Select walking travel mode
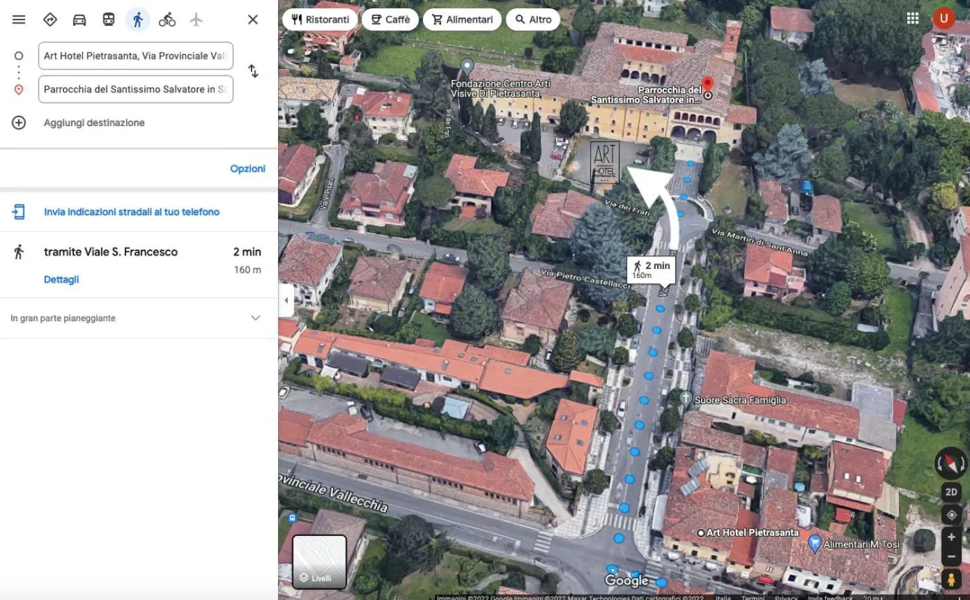The width and height of the screenshot is (970, 600). pos(138,20)
